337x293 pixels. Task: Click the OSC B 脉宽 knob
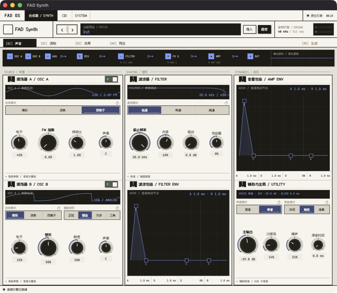coord(77,248)
